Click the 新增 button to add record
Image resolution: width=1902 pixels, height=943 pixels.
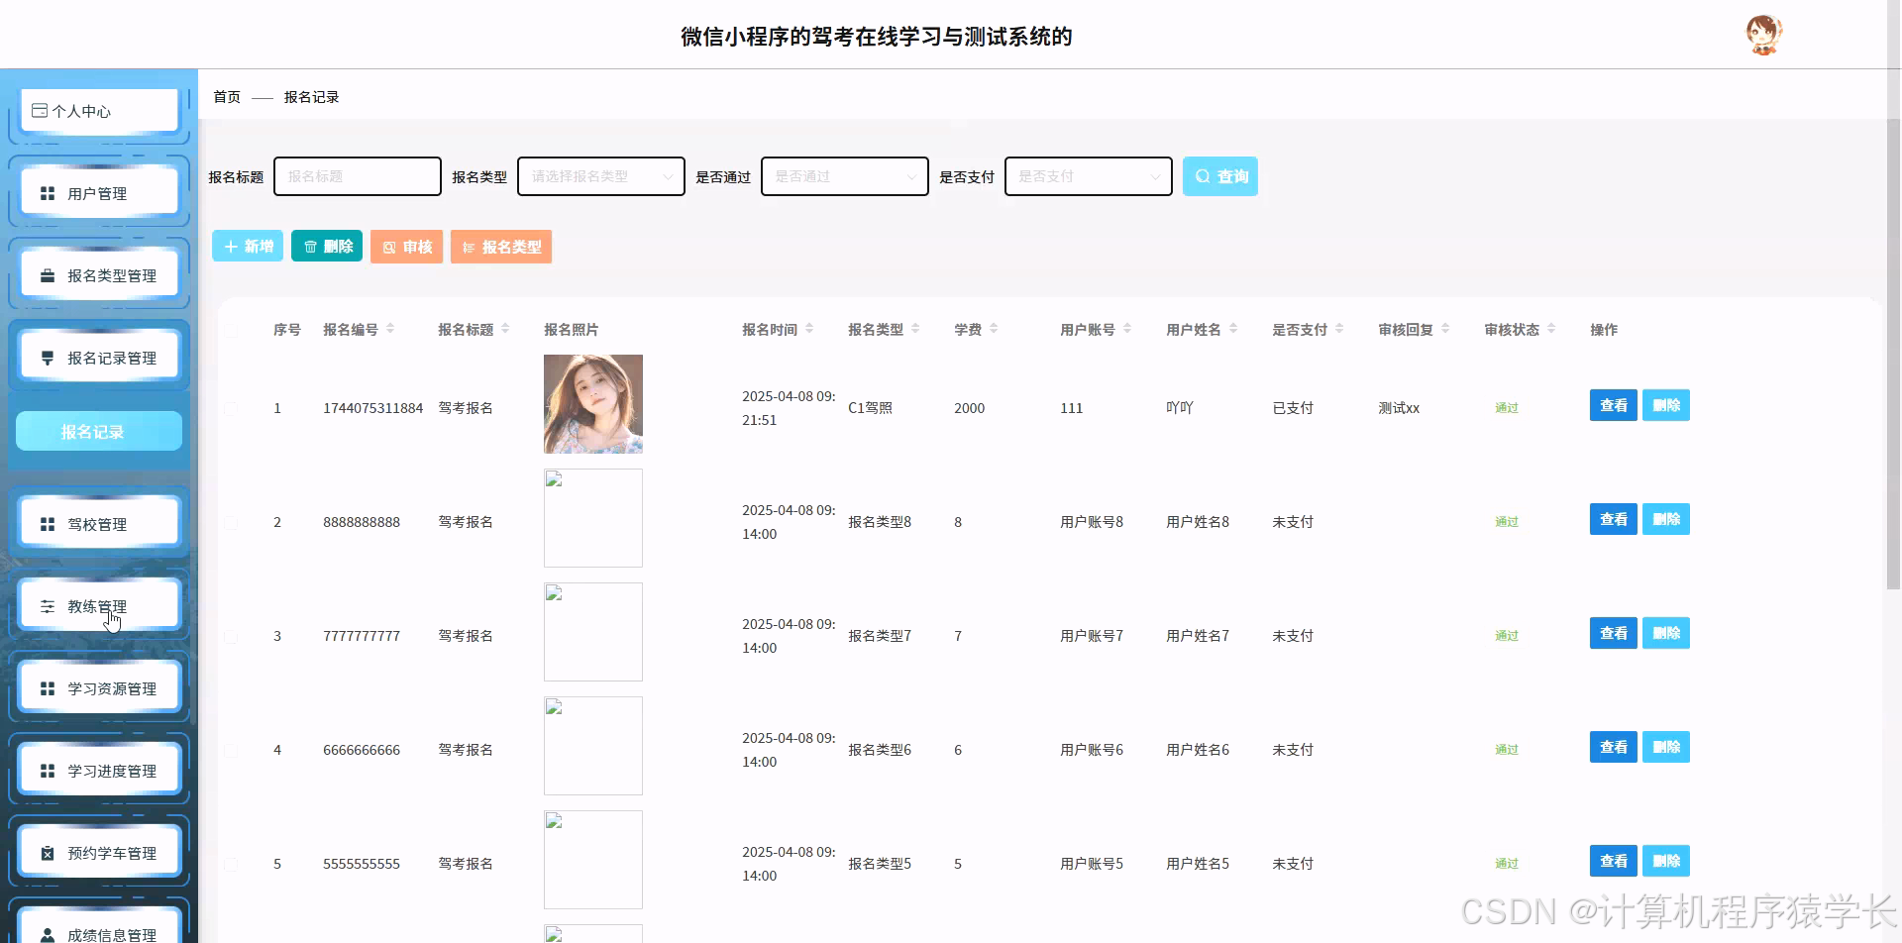tap(247, 246)
